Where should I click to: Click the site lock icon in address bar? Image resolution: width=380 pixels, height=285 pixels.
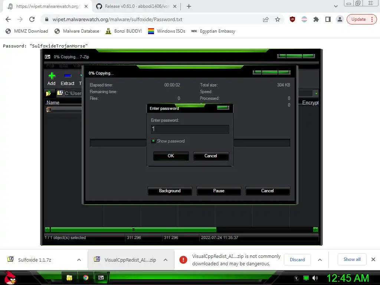coord(47,19)
